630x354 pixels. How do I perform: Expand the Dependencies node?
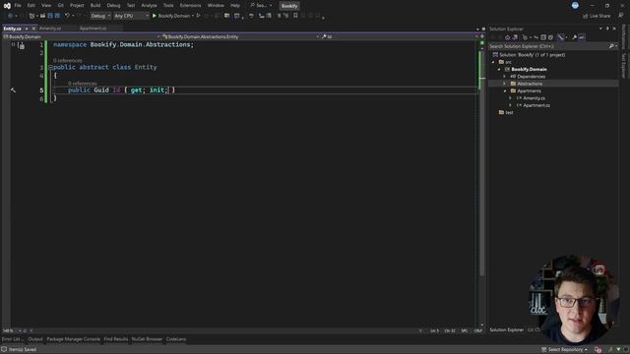[505, 77]
